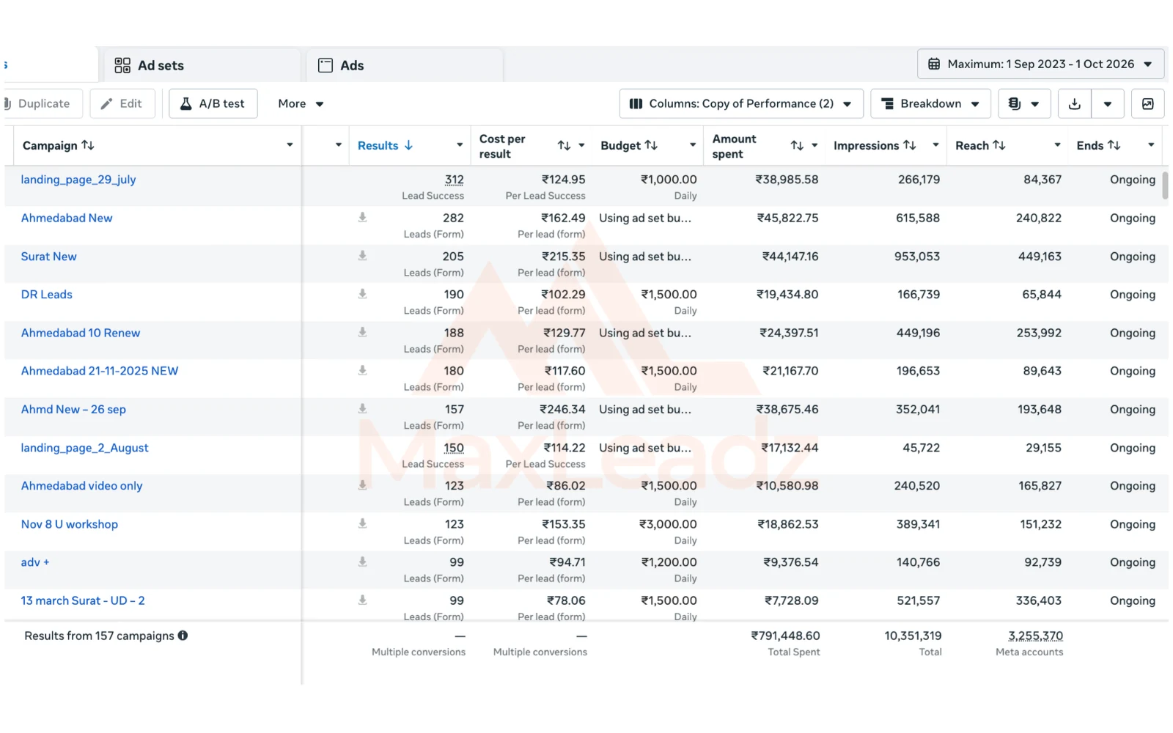Click the Edit pencil button
The image size is (1173, 733).
122,103
